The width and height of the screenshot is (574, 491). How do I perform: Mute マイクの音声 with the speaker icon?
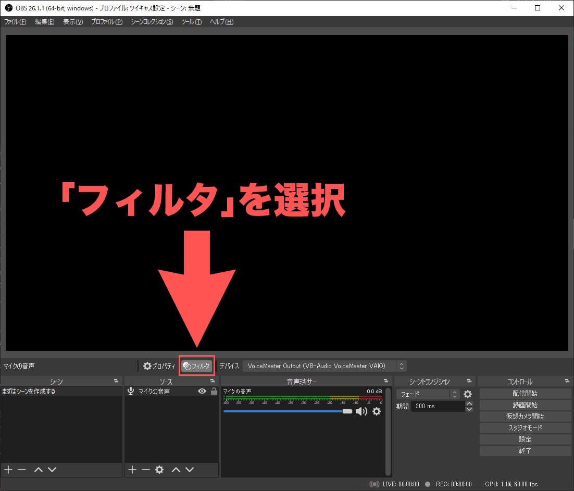(361, 412)
